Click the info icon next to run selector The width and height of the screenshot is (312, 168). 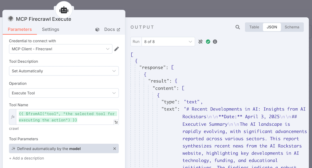pos(215,42)
